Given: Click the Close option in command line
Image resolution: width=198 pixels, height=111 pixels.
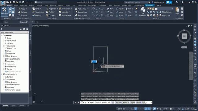Looking at the screenshot, I should pyautogui.click(x=117, y=102).
